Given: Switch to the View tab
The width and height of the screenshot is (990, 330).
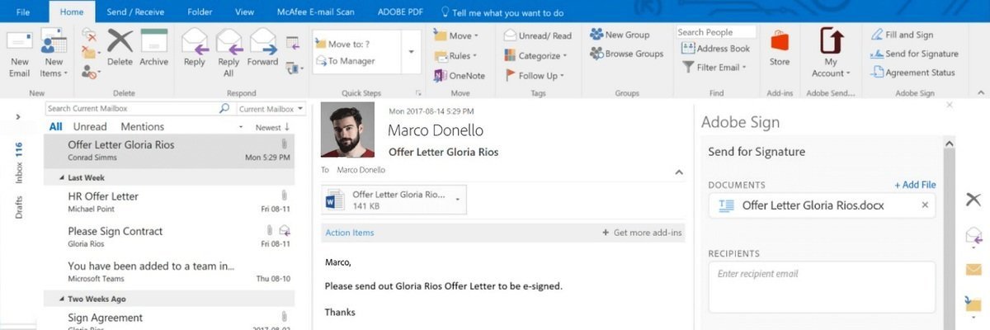Looking at the screenshot, I should (244, 12).
